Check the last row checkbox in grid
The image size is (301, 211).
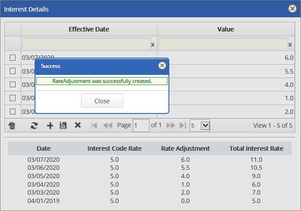(x=13, y=111)
